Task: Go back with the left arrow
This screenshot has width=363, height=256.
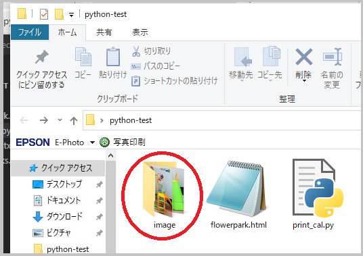Action: pos(24,120)
